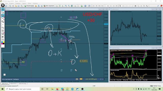Select the M1 timeframe button
163x91 pixels.
click(94, 6)
